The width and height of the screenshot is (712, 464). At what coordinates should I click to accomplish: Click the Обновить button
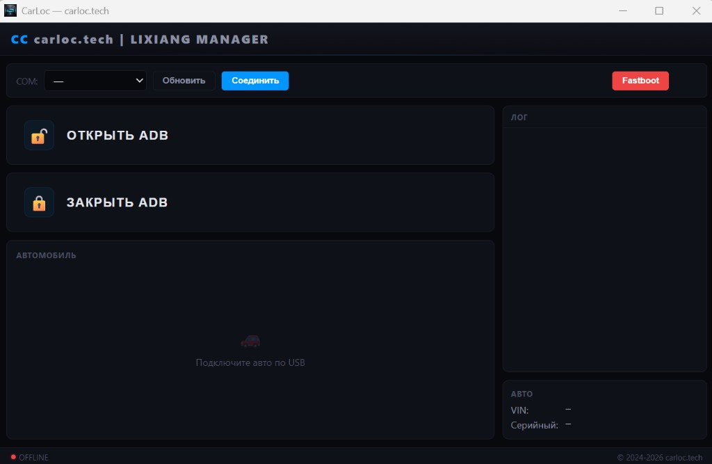(184, 81)
